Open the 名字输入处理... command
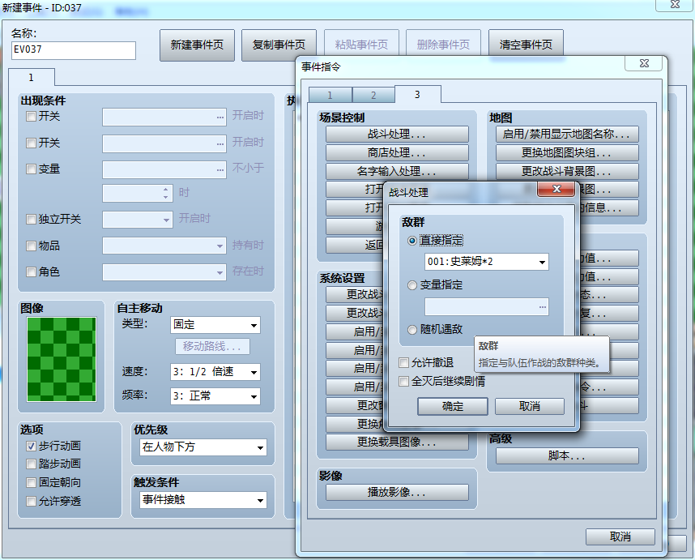Viewport: 695px width, 560px height. (x=397, y=171)
